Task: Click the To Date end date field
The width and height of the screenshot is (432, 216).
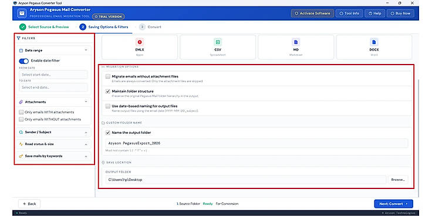Action: click(x=53, y=87)
